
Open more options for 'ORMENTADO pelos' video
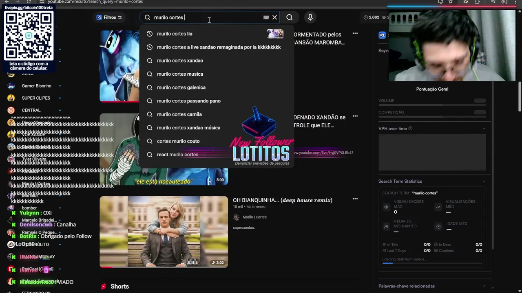coord(355,33)
